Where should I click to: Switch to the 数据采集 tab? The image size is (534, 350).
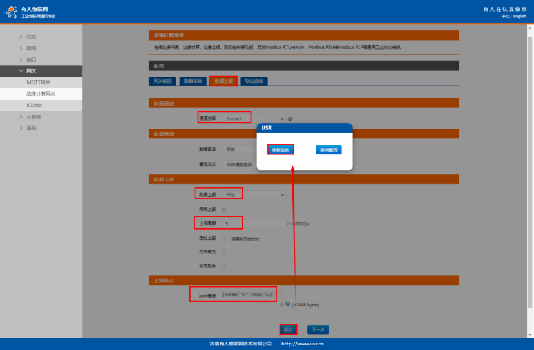coord(193,81)
